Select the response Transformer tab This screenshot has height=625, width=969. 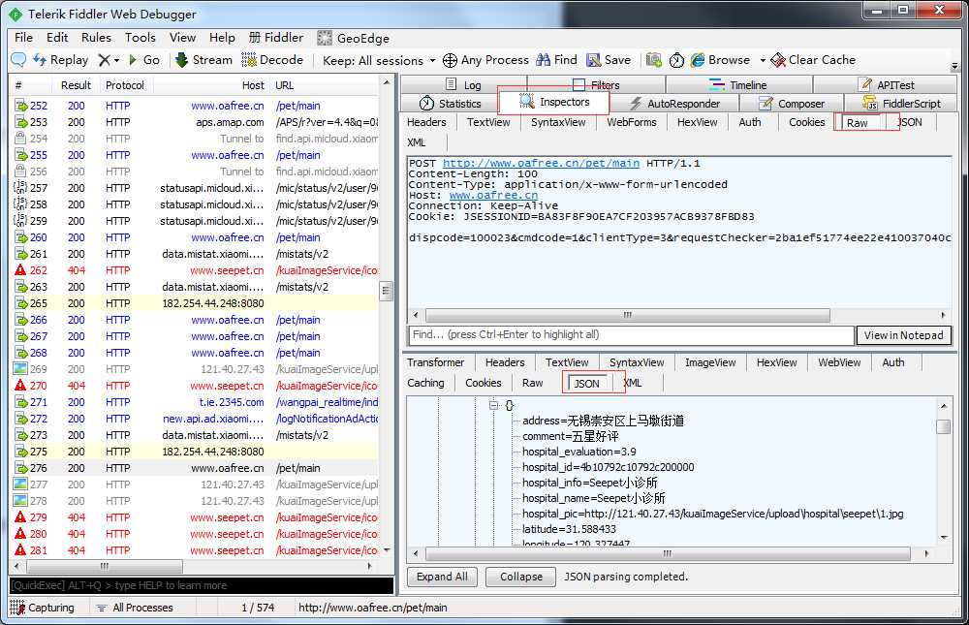click(436, 362)
